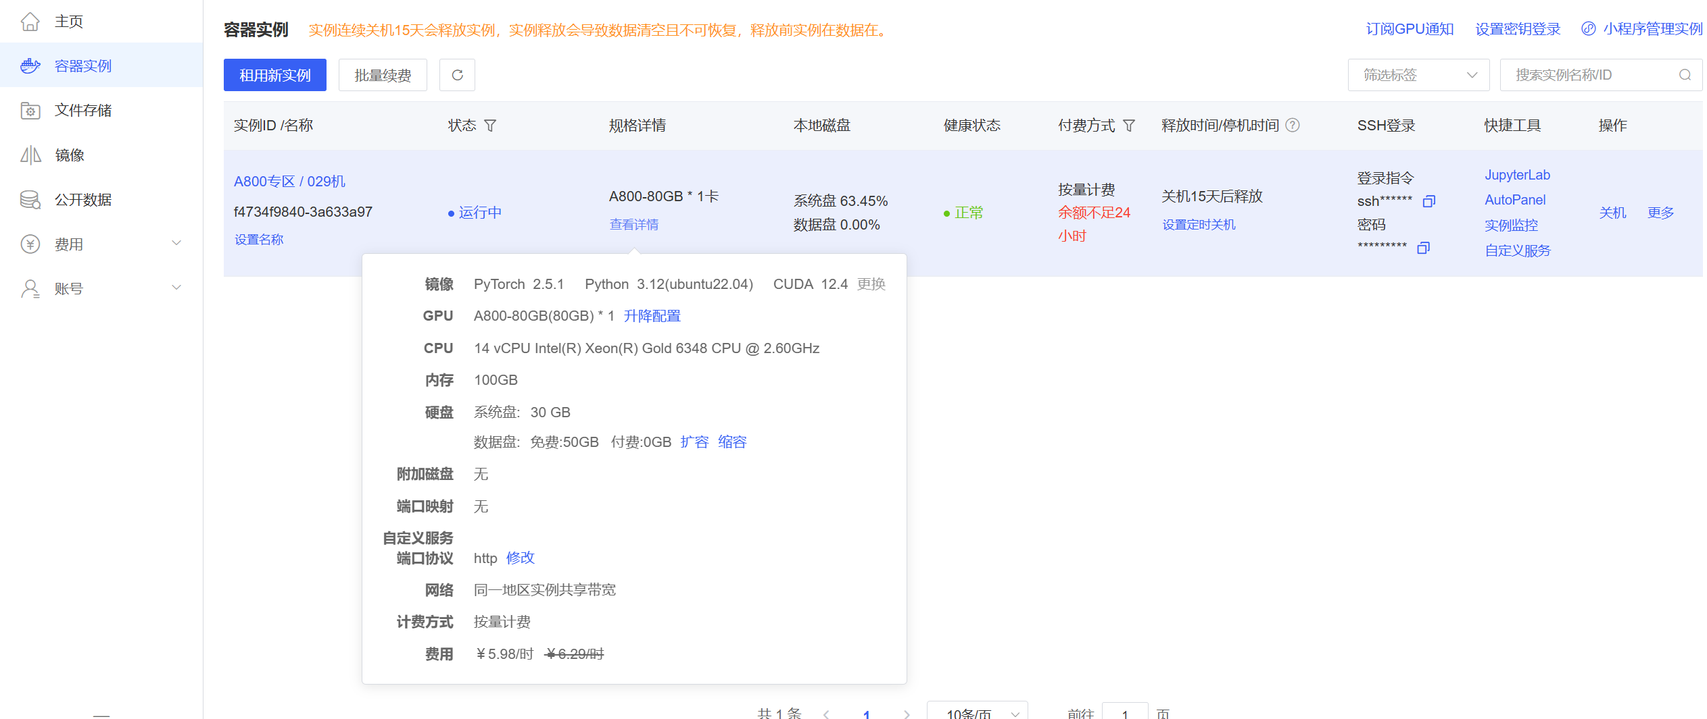Click the status column filter icon
1707x719 pixels.
point(491,126)
